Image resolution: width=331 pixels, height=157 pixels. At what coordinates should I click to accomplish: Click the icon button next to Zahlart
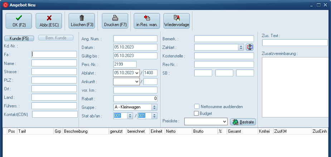point(249,47)
